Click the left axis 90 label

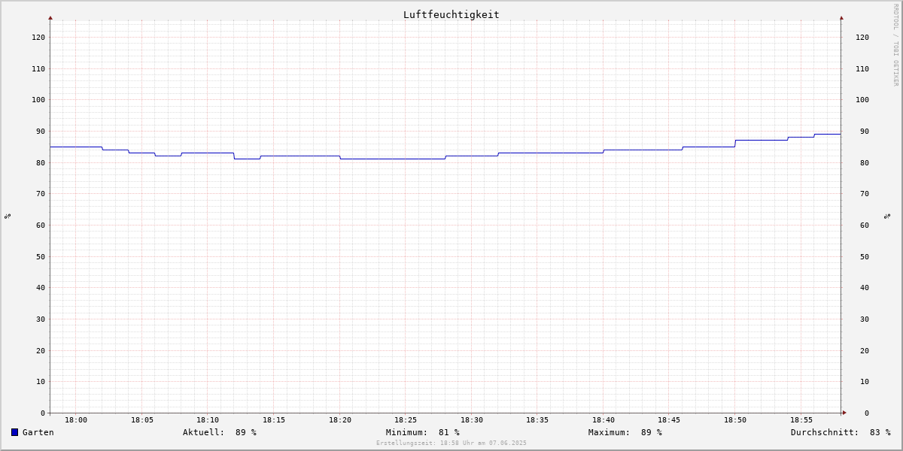click(41, 131)
